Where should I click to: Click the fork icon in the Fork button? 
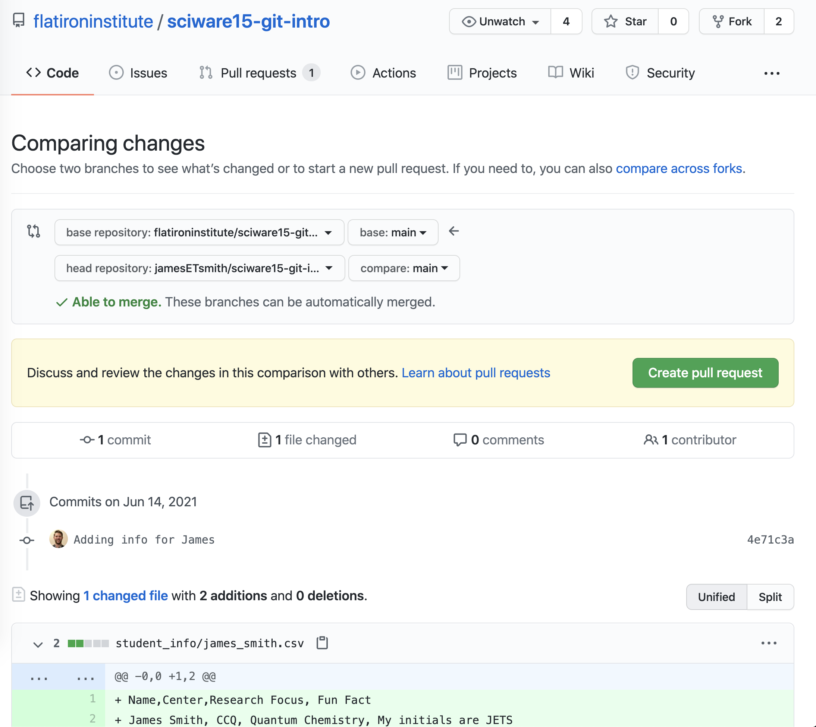point(718,21)
